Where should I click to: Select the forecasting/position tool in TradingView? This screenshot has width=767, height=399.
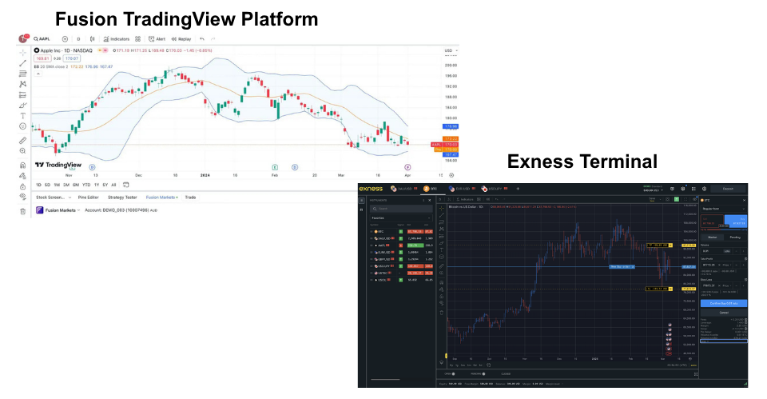pos(22,95)
